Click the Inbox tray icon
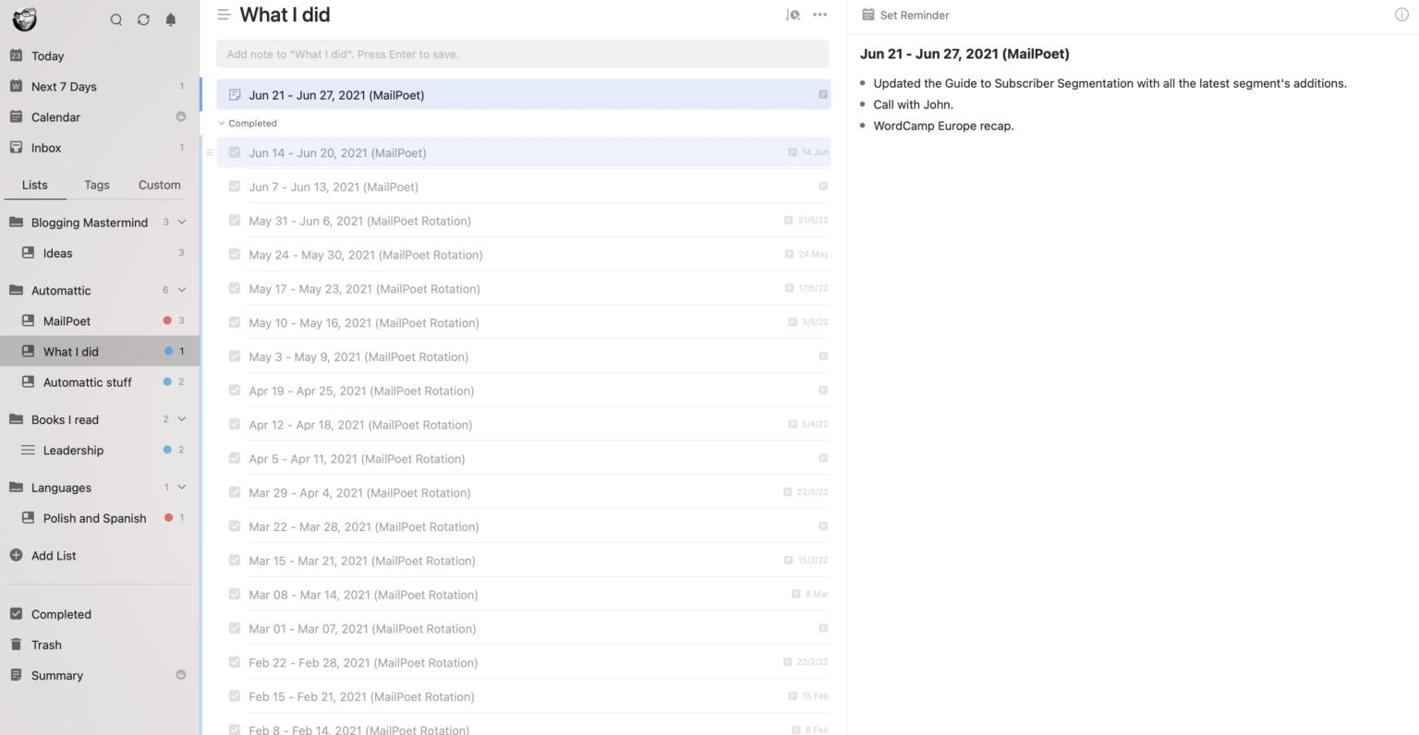Image resolution: width=1419 pixels, height=735 pixels. 16,147
